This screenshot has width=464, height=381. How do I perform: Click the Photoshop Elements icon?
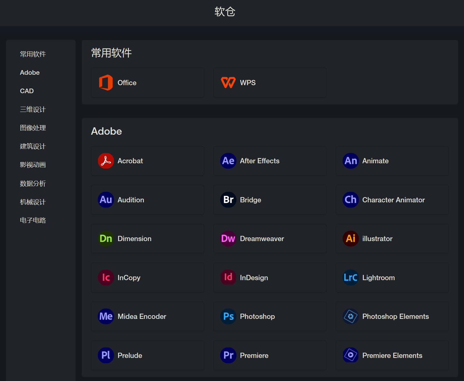tap(351, 316)
